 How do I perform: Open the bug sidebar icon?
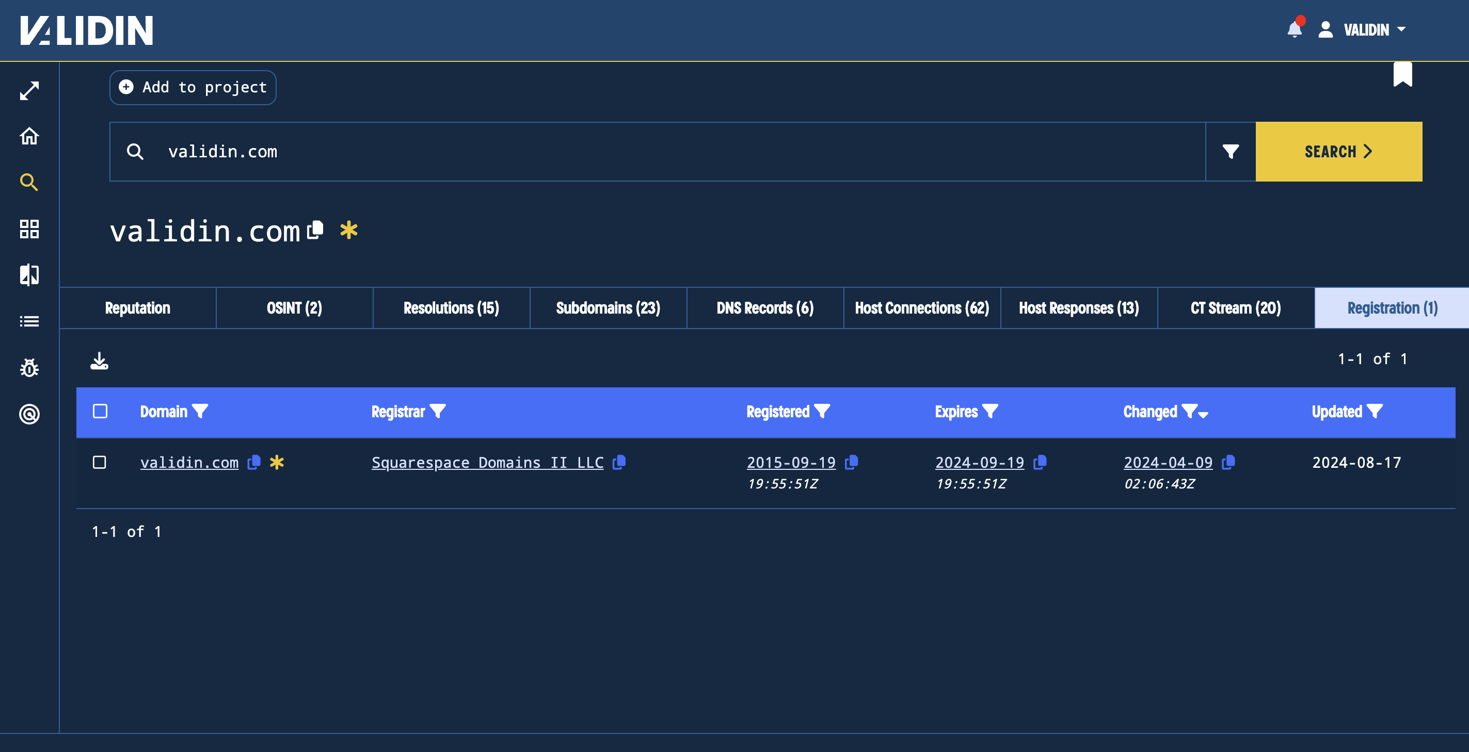point(29,367)
